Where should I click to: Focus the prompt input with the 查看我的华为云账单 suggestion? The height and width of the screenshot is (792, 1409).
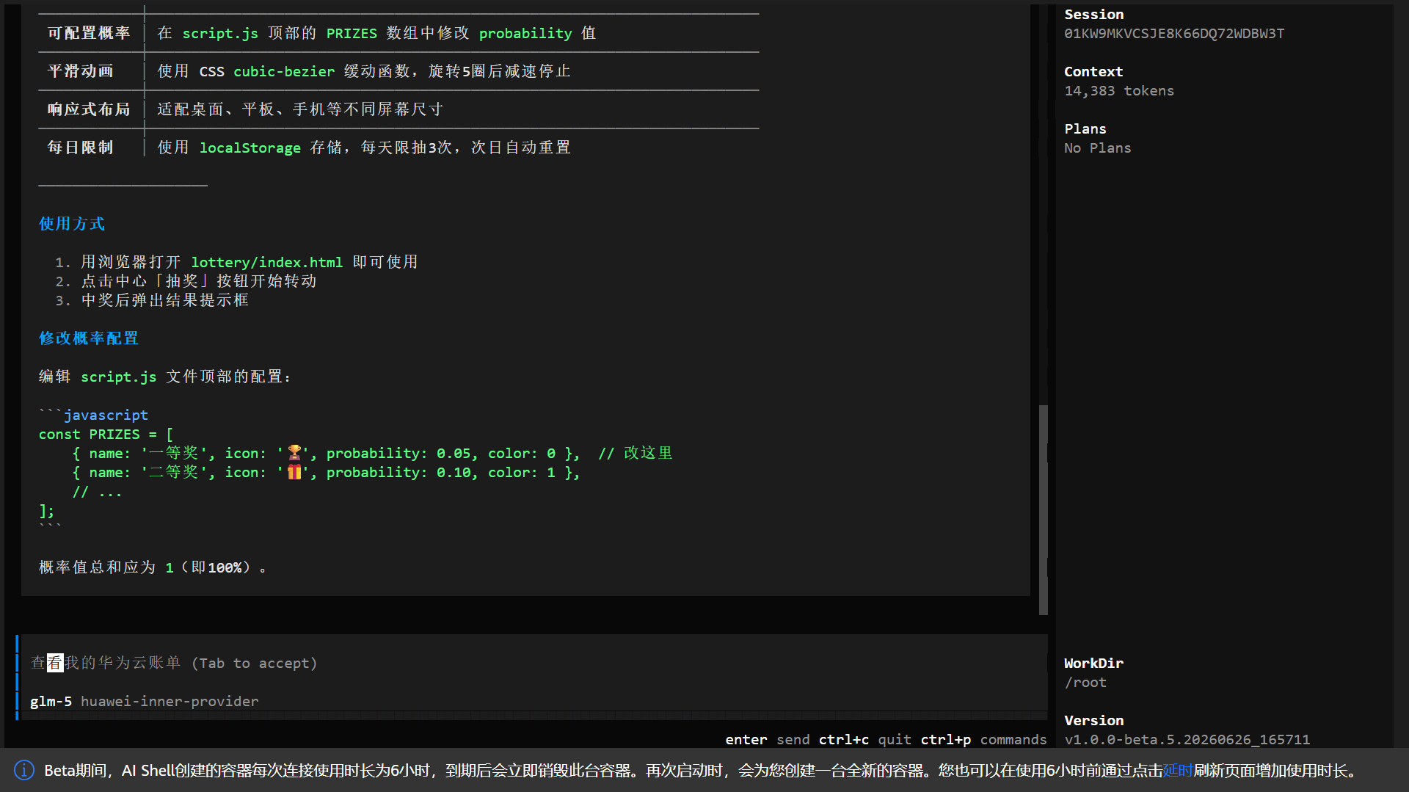tap(534, 663)
